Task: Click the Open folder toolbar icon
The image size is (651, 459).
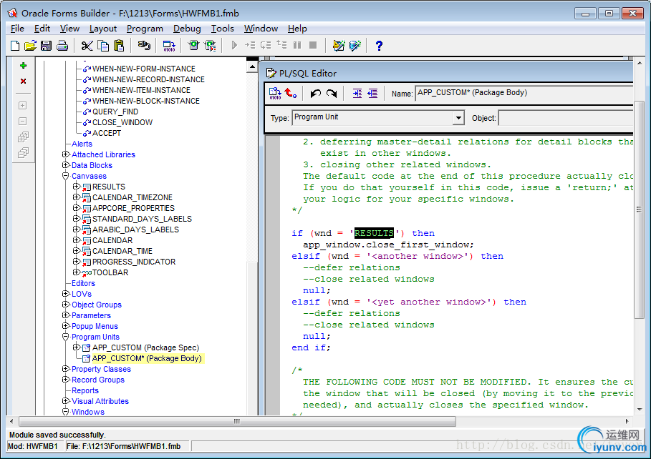Action: point(31,46)
